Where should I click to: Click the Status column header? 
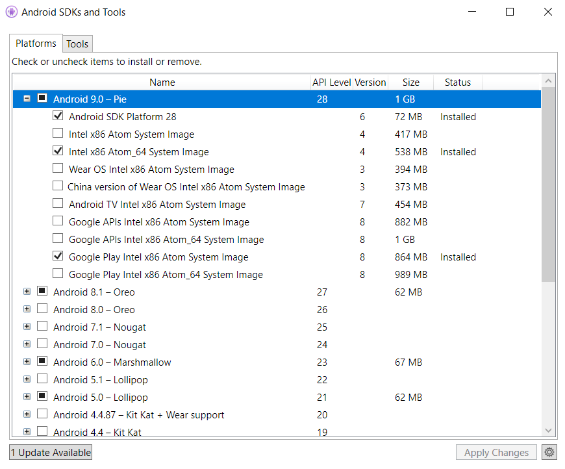(458, 82)
